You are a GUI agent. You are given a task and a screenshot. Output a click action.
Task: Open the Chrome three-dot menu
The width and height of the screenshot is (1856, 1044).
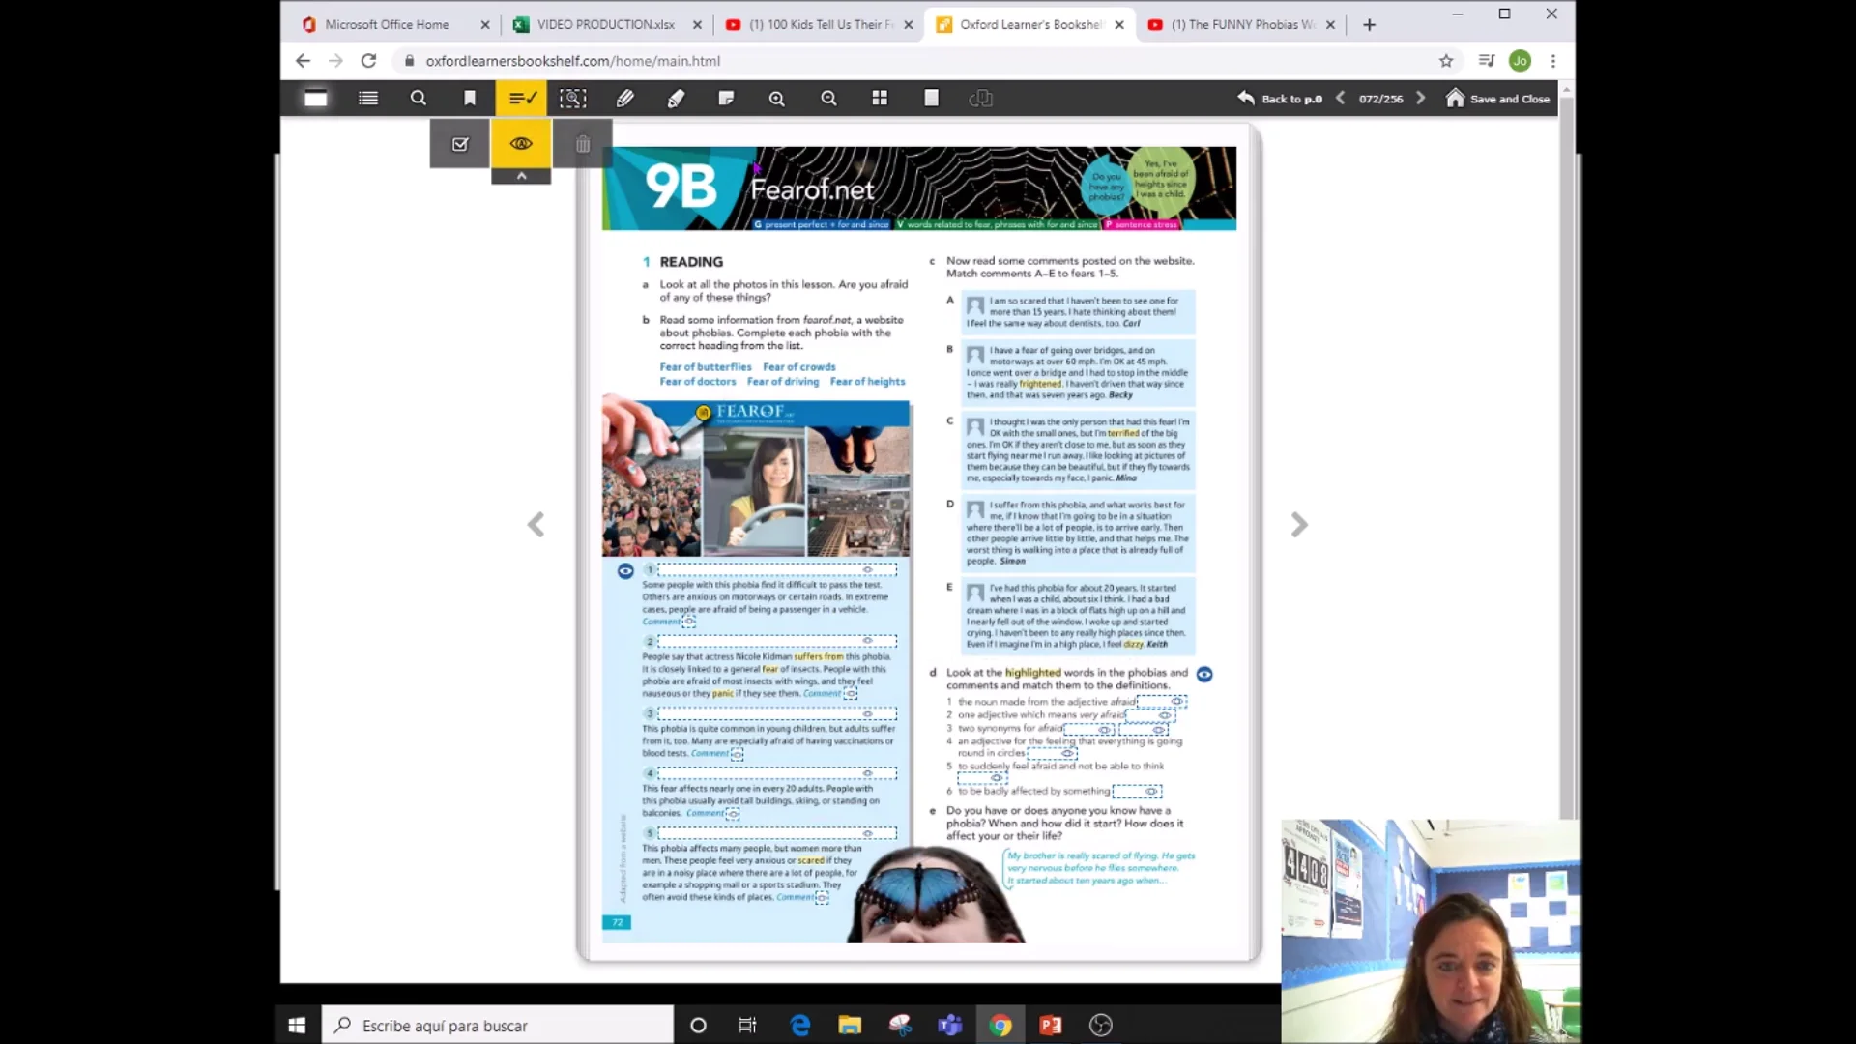tap(1553, 61)
